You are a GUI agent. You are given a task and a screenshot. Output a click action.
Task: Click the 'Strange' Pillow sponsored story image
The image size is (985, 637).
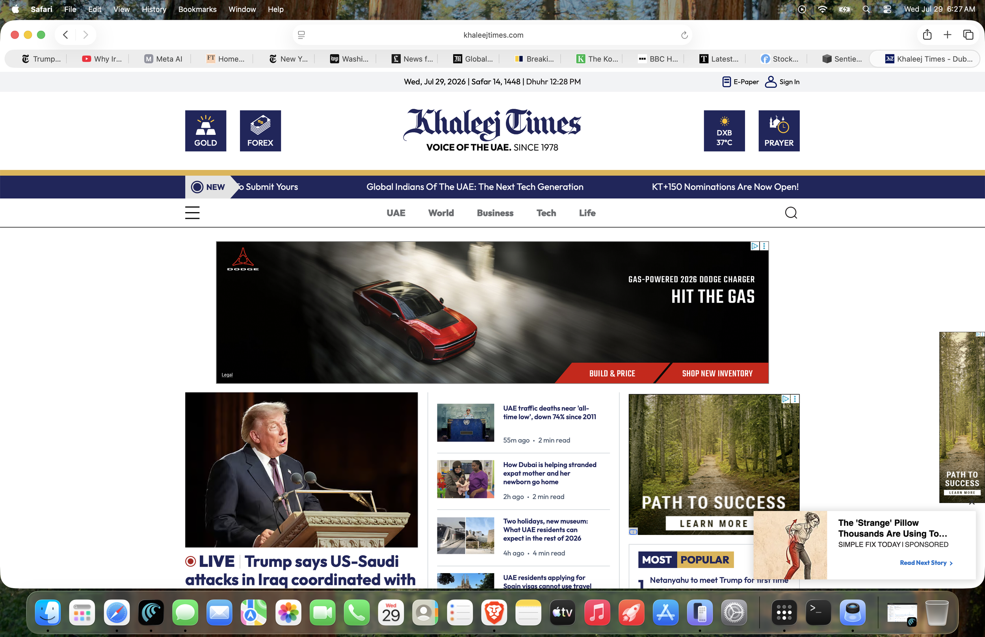tap(790, 545)
